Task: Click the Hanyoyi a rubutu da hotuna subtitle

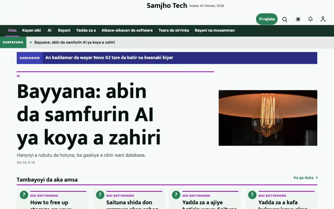Action: coord(81,155)
